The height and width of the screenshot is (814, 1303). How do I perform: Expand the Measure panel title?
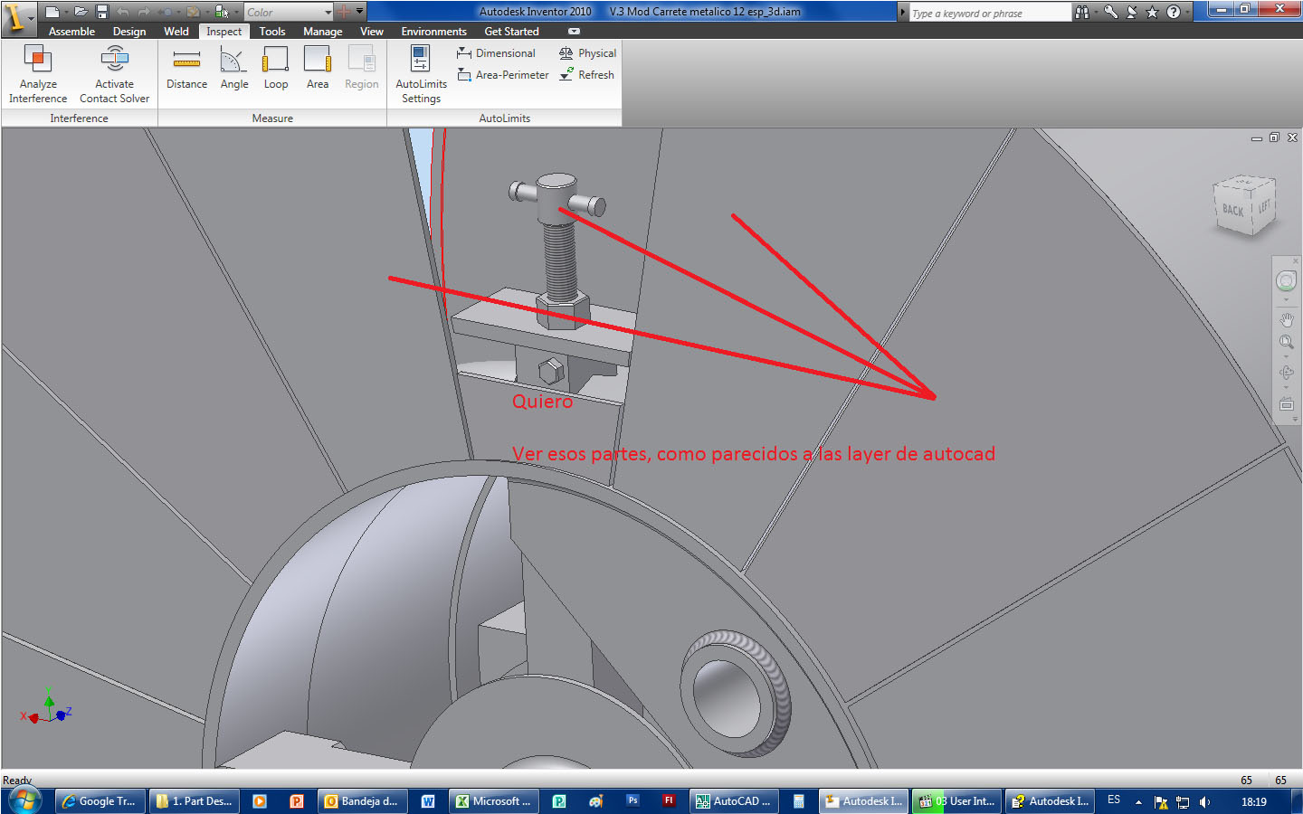click(x=272, y=118)
